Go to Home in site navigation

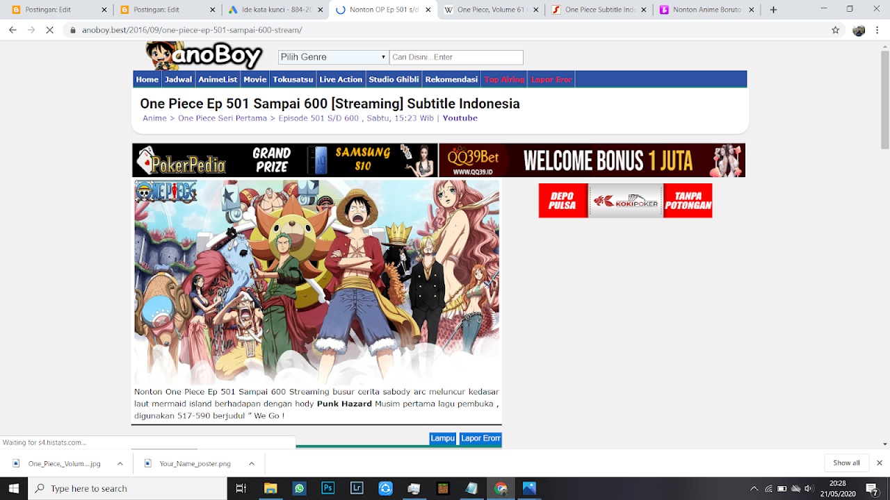(x=147, y=79)
